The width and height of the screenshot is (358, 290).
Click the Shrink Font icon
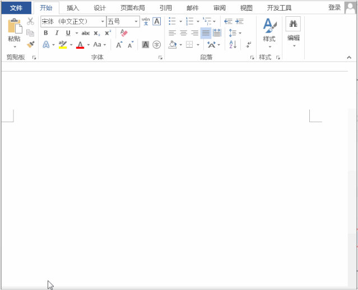click(131, 44)
